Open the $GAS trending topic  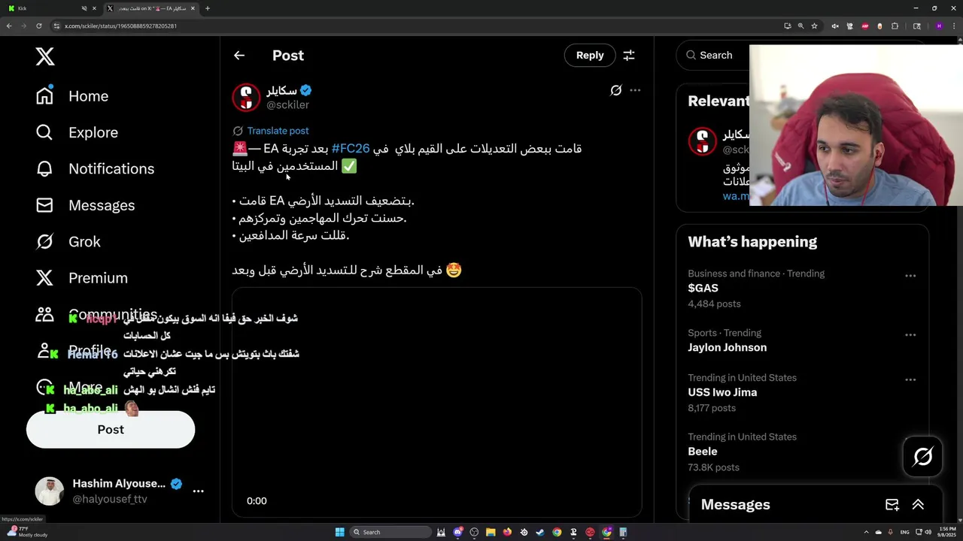coord(703,289)
